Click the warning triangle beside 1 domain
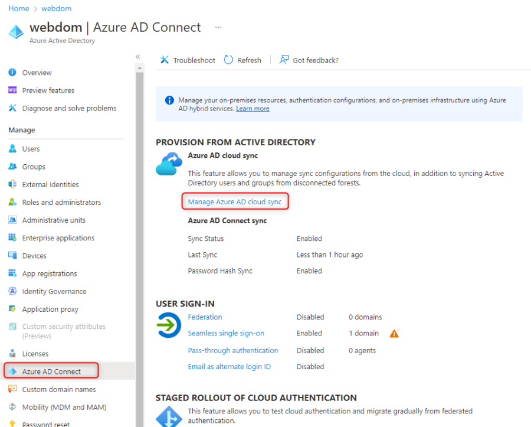531x427 pixels. 394,333
